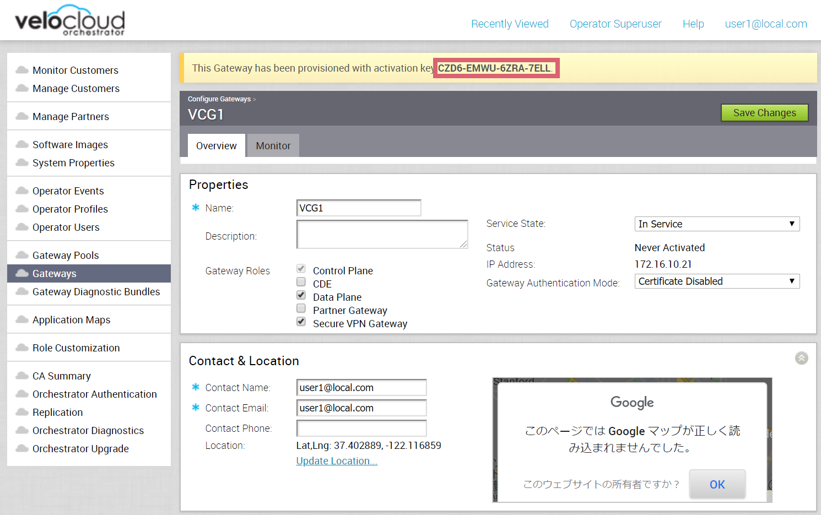Click into the Contact Phone field
This screenshot has height=515, width=821.
361,429
